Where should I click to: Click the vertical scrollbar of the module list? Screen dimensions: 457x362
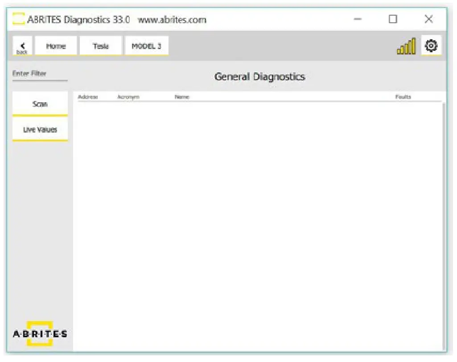point(444,226)
